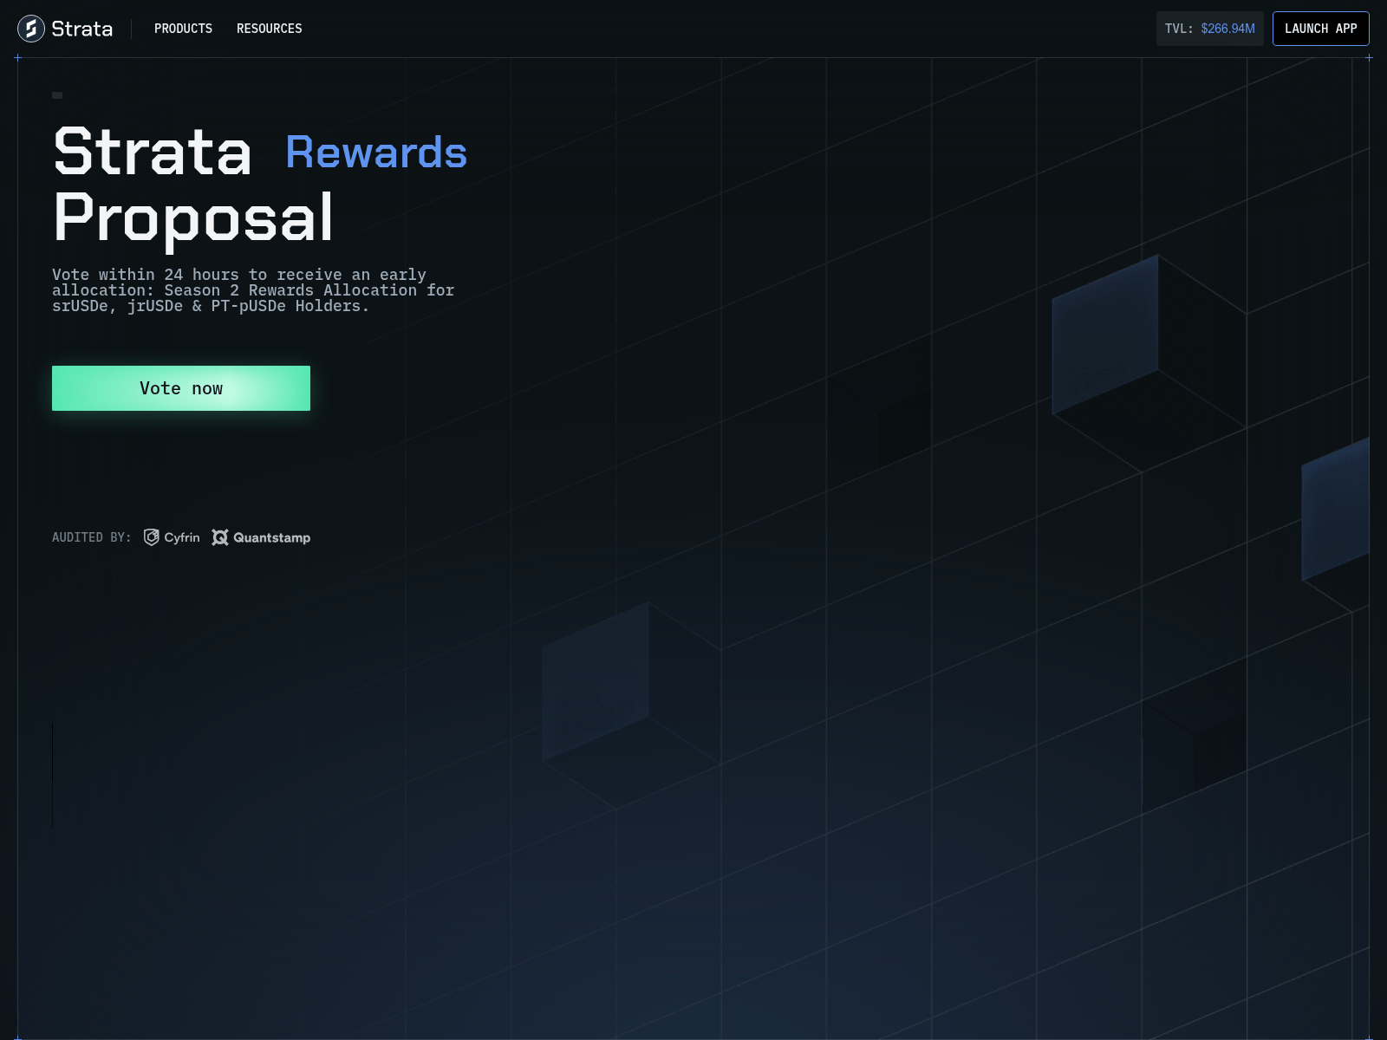
Task: Click the Cyfrin shield icon
Action: (x=151, y=537)
